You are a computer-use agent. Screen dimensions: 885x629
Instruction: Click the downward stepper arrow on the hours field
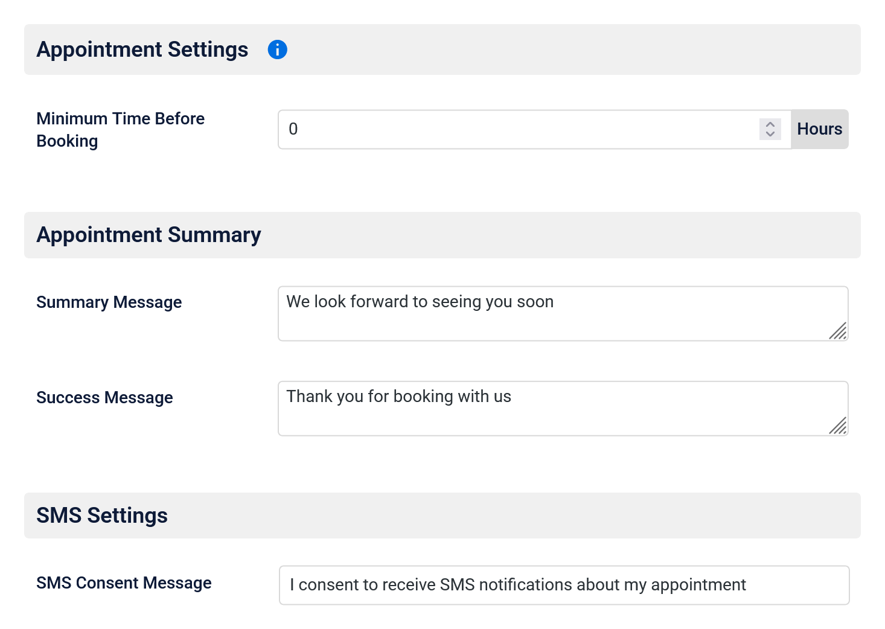click(x=770, y=134)
